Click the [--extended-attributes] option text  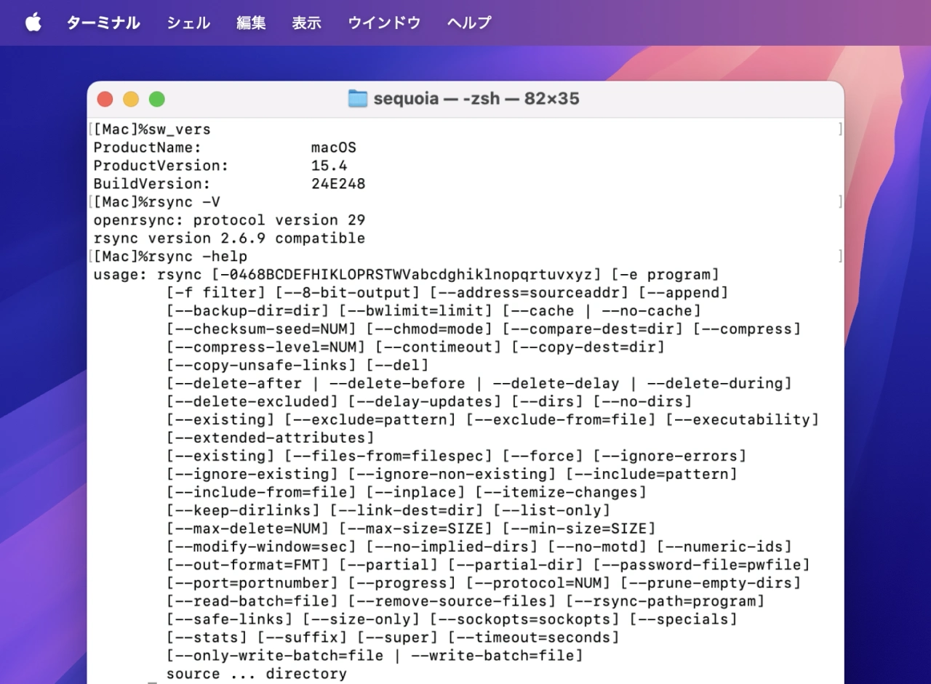[x=270, y=438]
